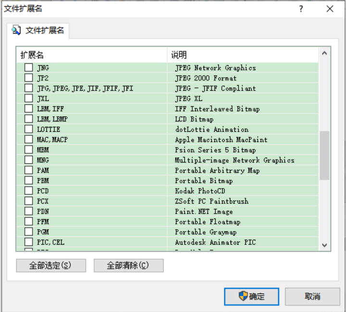Click 'Portable Floatmap' description
This screenshot has width=346, height=312.
click(x=208, y=222)
